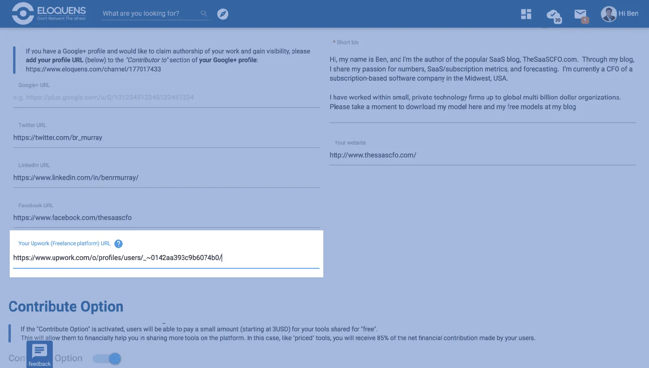Click the LinkedIn URL field
This screenshot has height=368, width=649.
[166, 178]
